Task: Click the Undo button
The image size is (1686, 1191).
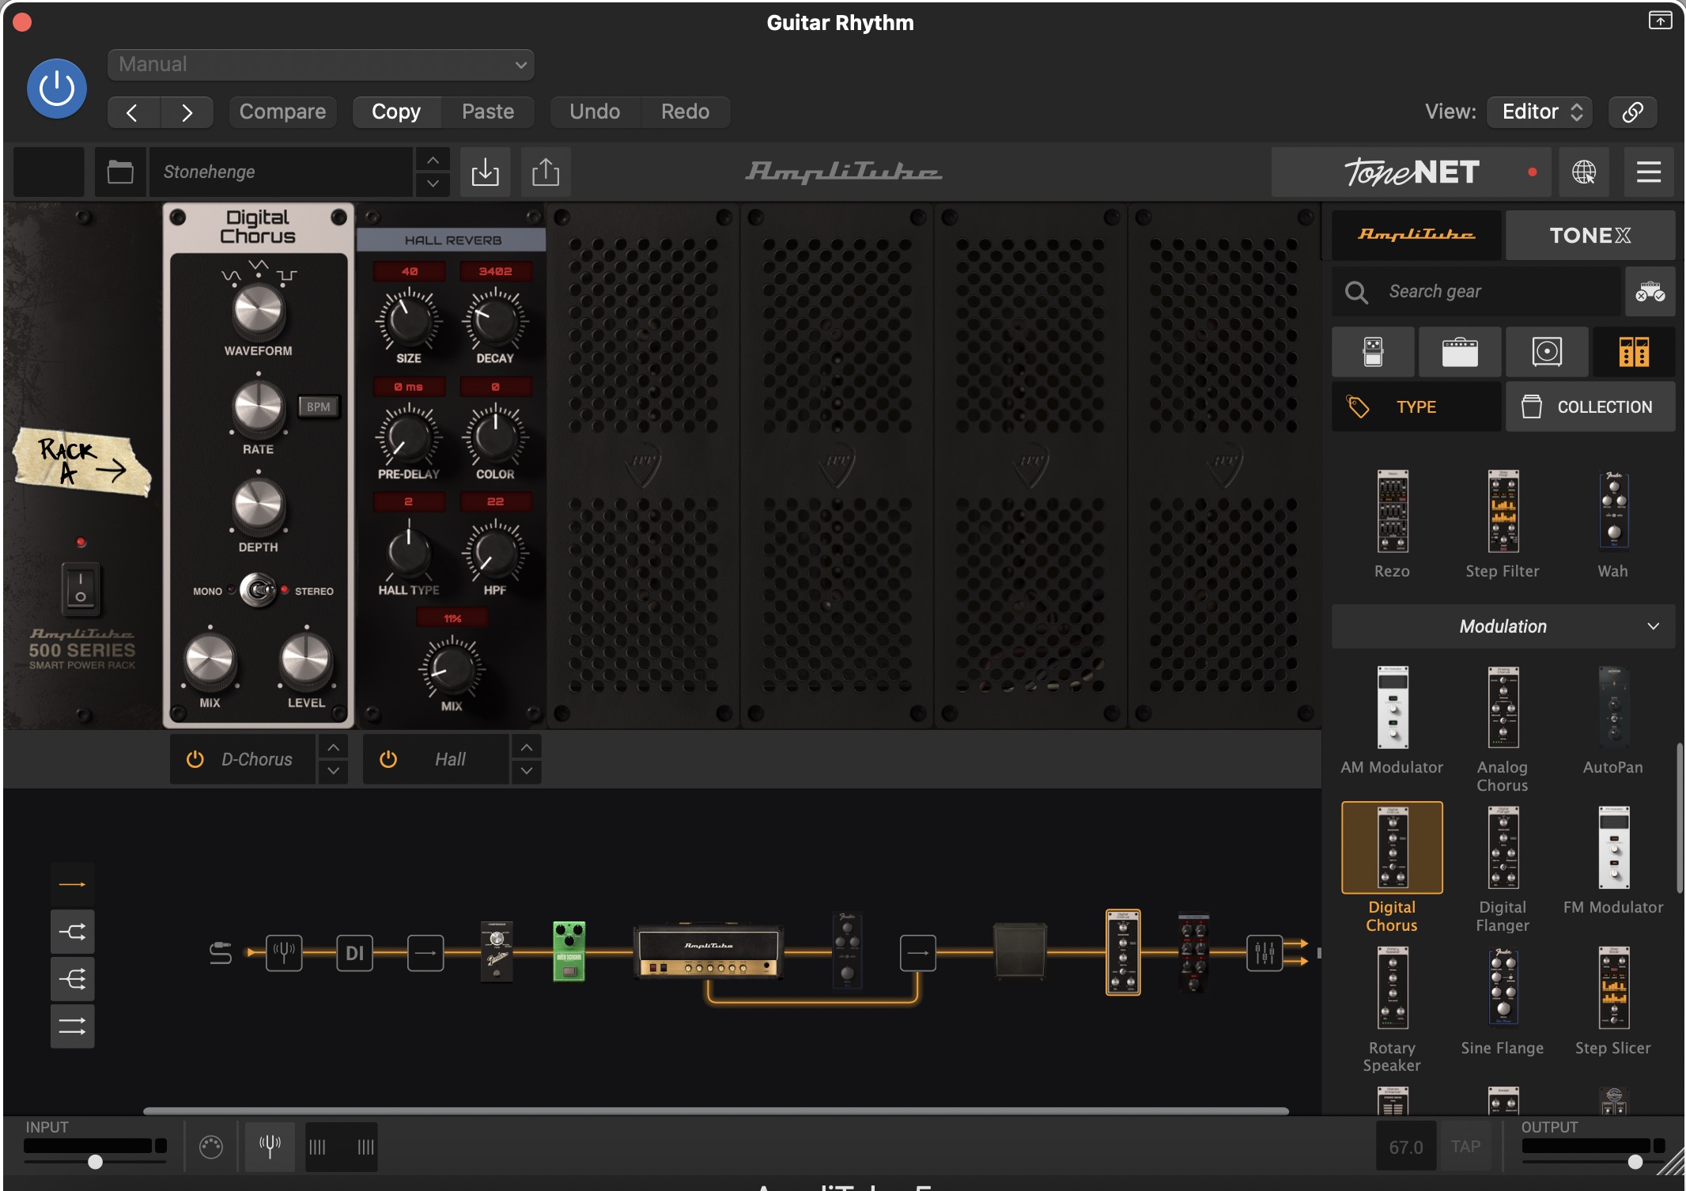Action: (595, 112)
